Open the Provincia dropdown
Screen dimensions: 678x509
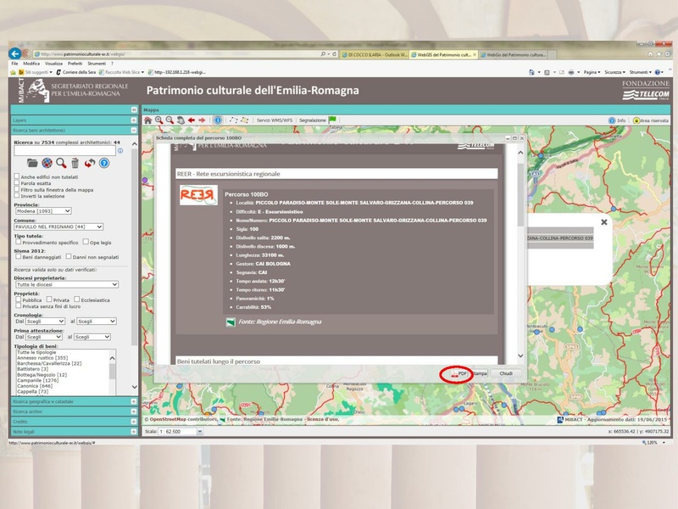(x=43, y=210)
